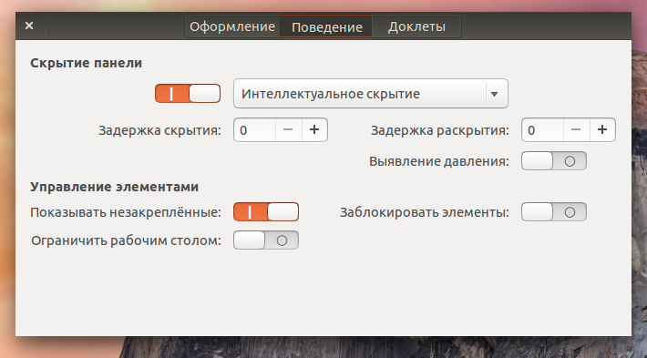Open the Интеллектуальное скрытие dropdown
647x358 pixels.
click(x=371, y=94)
